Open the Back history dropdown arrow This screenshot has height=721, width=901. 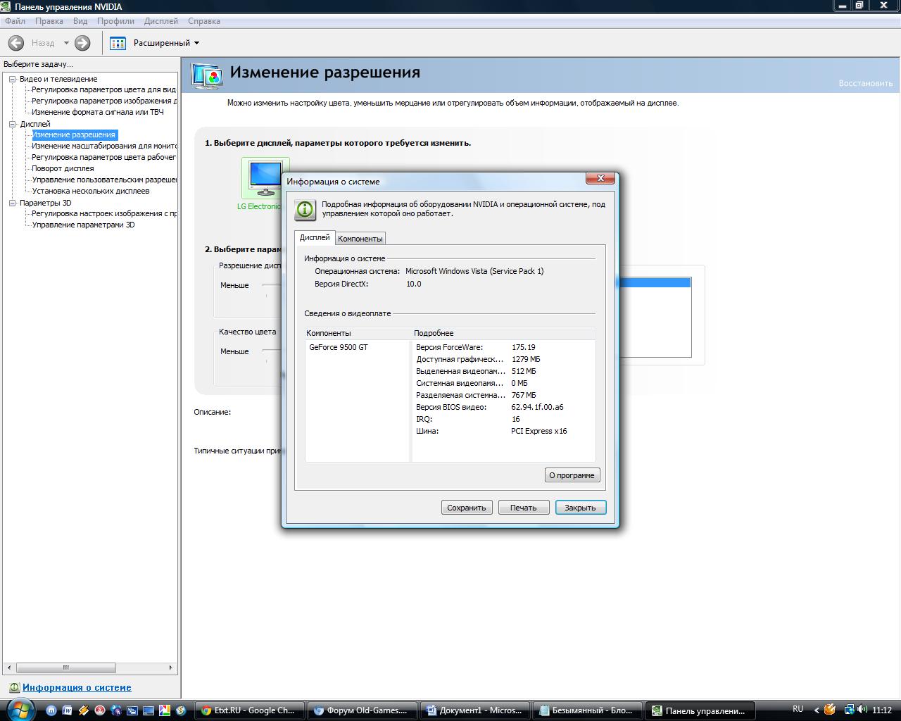[66, 43]
